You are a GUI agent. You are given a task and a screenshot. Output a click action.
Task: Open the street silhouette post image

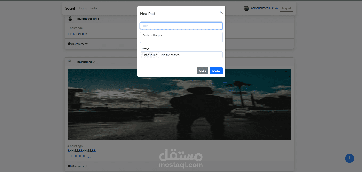(x=179, y=104)
